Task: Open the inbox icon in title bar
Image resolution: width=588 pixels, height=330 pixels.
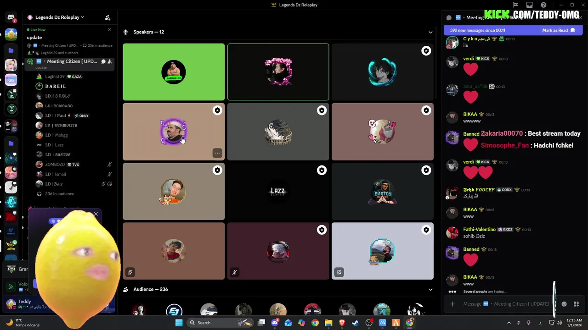Action: 530,5
